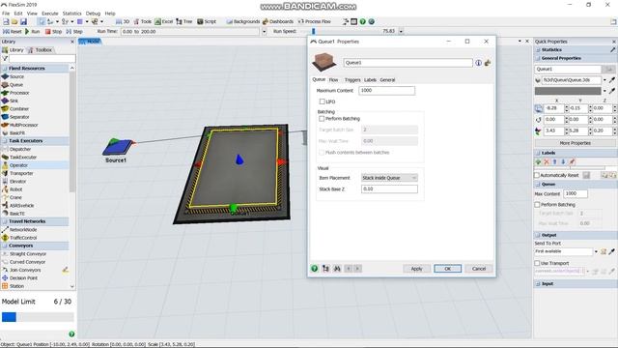Click the Save model icon
618x348 pixels.
(23, 21)
